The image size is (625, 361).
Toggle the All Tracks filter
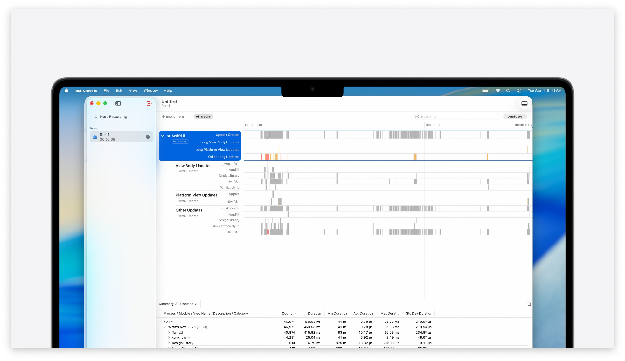(x=203, y=117)
